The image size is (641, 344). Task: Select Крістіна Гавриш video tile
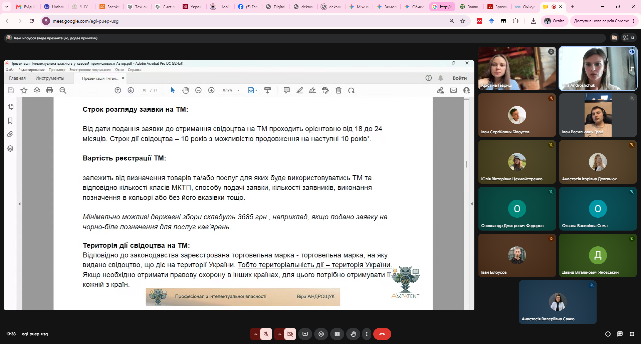[x=517, y=68]
